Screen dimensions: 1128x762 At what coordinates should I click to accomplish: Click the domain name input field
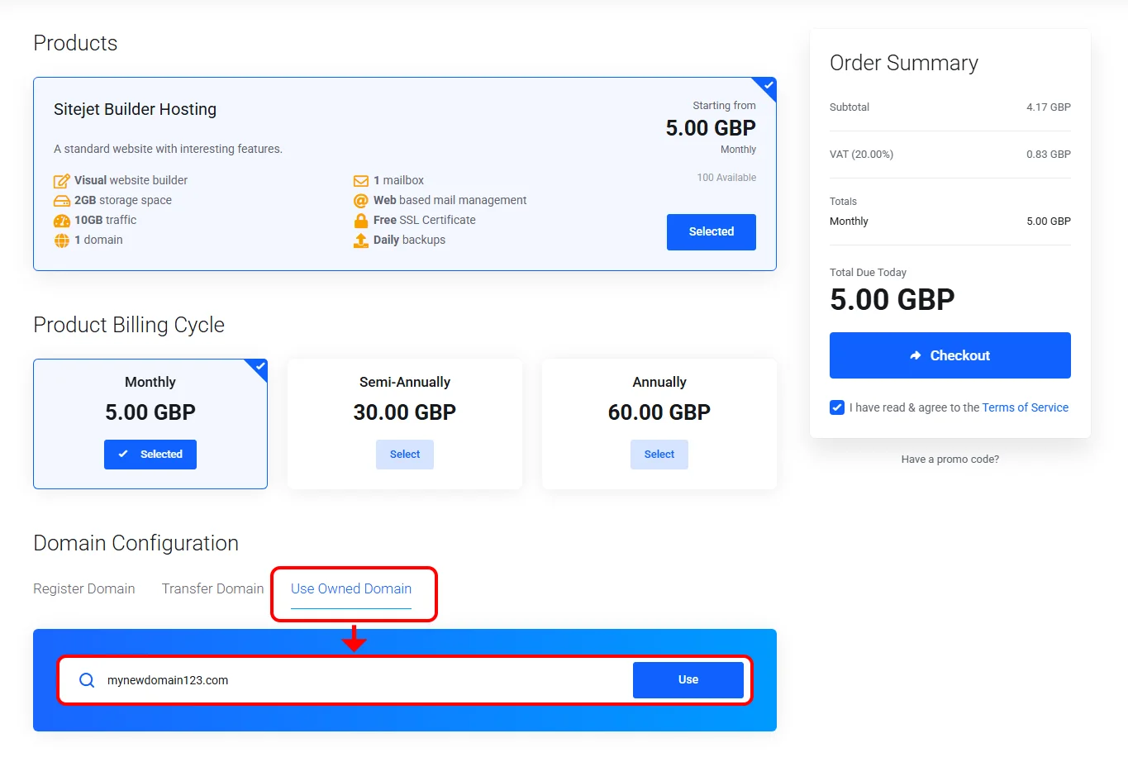364,680
